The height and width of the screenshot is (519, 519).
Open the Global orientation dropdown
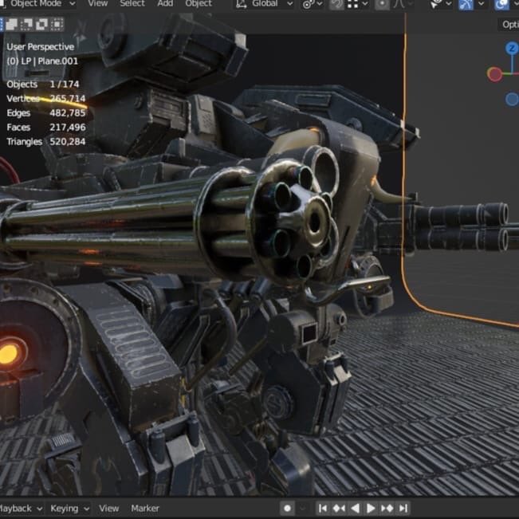[x=272, y=4]
